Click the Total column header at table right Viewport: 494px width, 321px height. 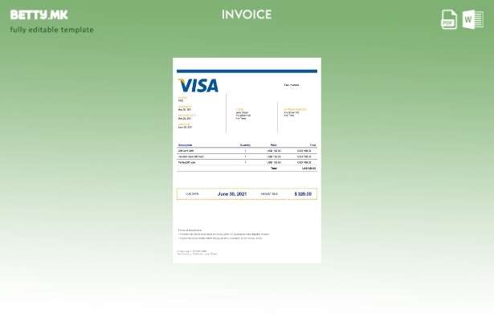[312, 145]
